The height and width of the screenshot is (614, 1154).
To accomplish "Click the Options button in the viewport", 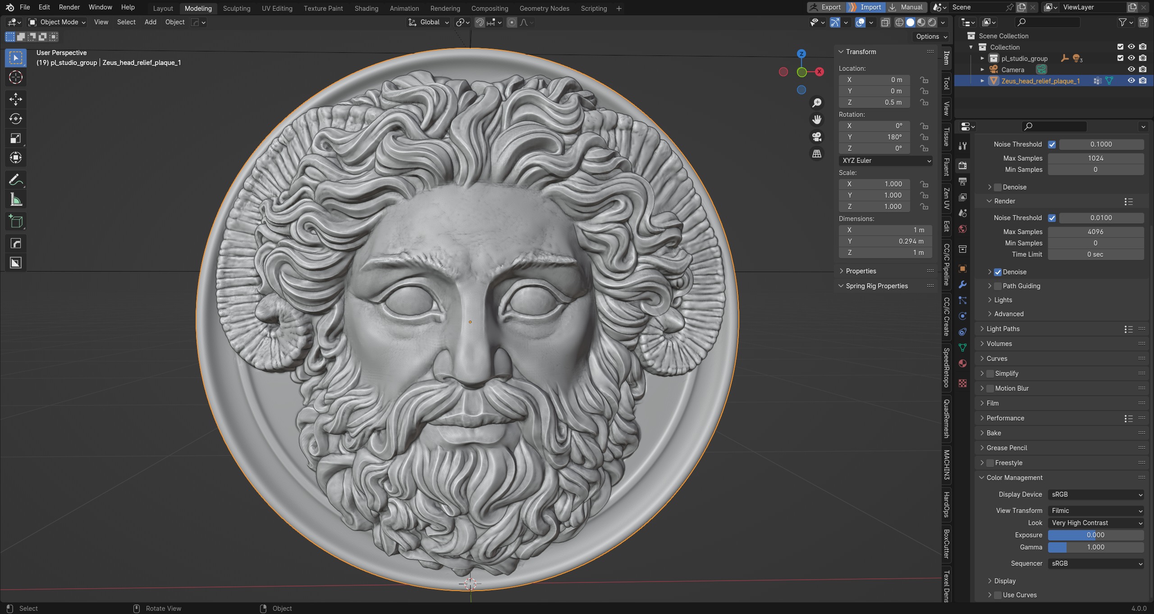I will (931, 37).
